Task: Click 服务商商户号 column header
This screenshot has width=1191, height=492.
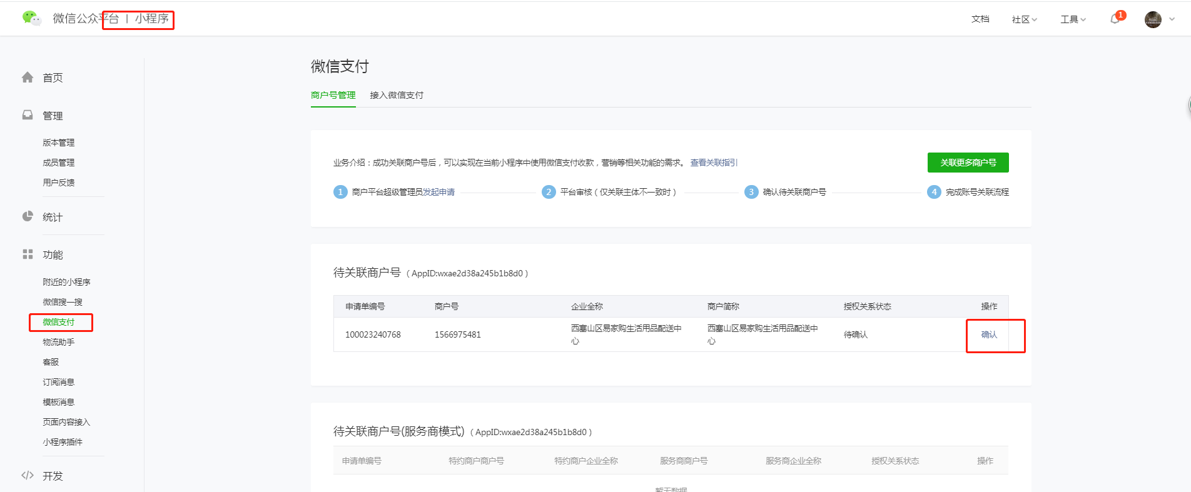Action: point(684,461)
